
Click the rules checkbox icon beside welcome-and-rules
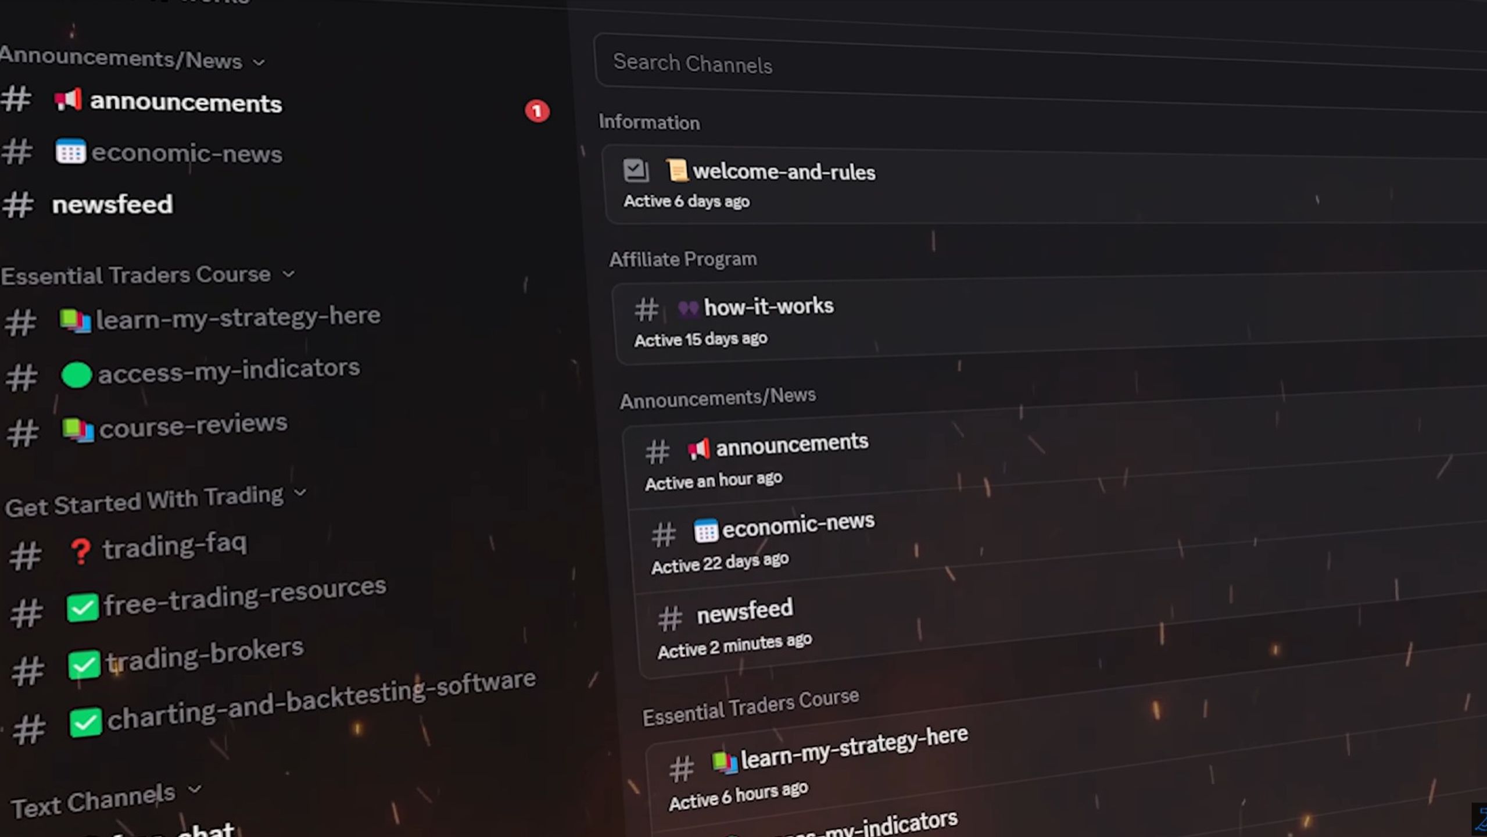pos(636,170)
